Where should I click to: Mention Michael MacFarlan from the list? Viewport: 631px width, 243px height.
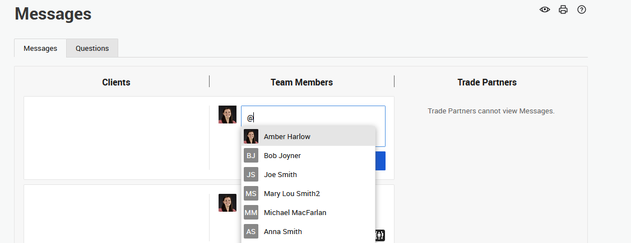coord(295,212)
